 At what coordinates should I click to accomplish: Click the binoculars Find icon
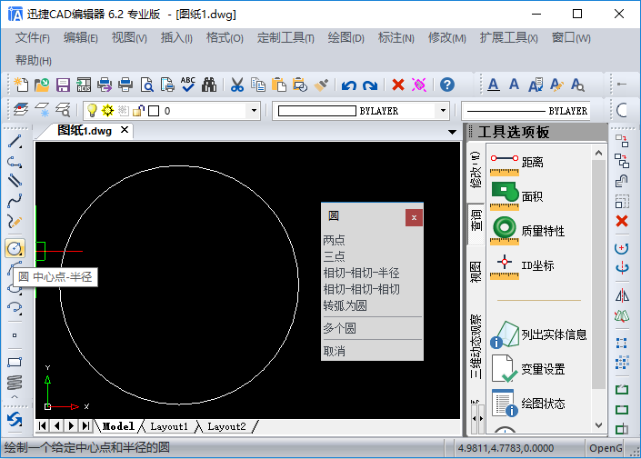pos(209,85)
